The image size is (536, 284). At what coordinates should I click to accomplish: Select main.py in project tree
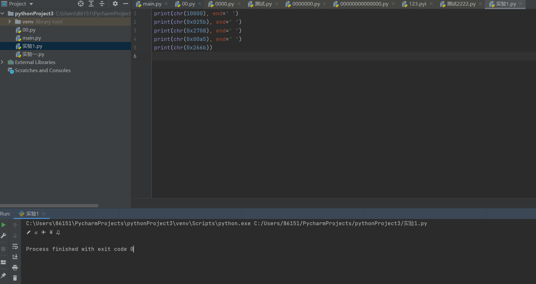click(x=32, y=38)
